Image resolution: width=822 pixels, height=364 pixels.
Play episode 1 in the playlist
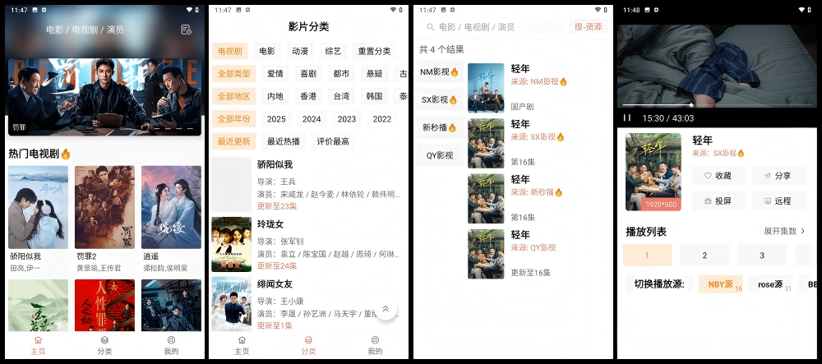(647, 255)
